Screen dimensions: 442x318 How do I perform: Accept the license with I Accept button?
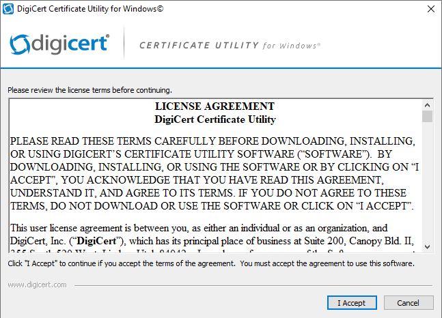[352, 303]
